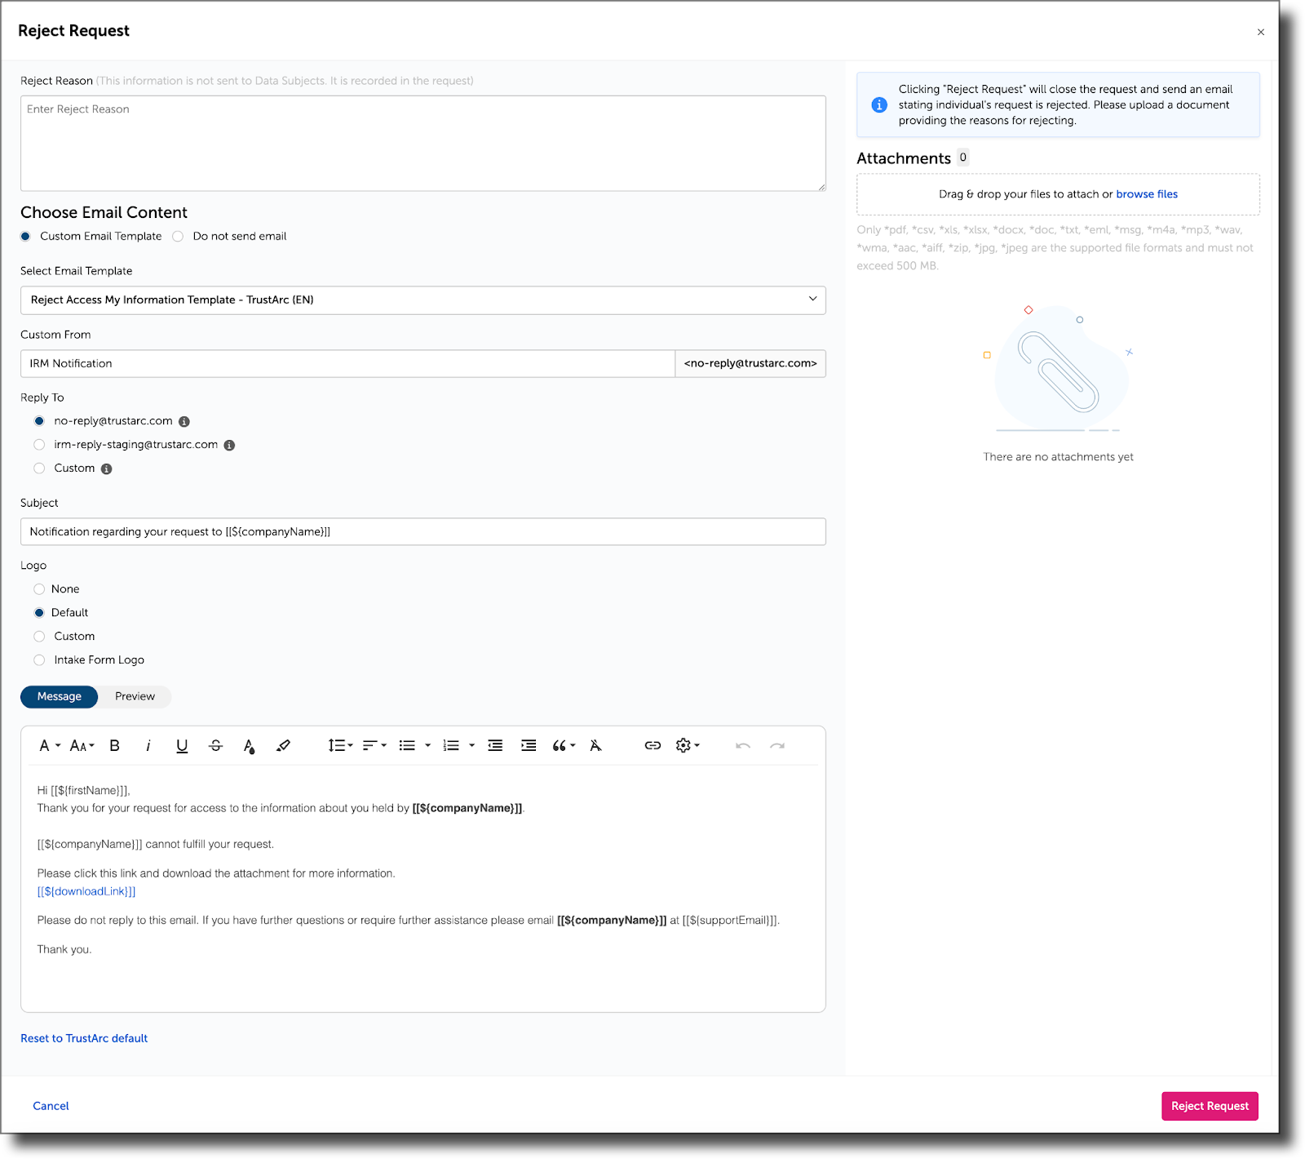
Task: Apply strikethrough formatting
Action: tap(215, 745)
